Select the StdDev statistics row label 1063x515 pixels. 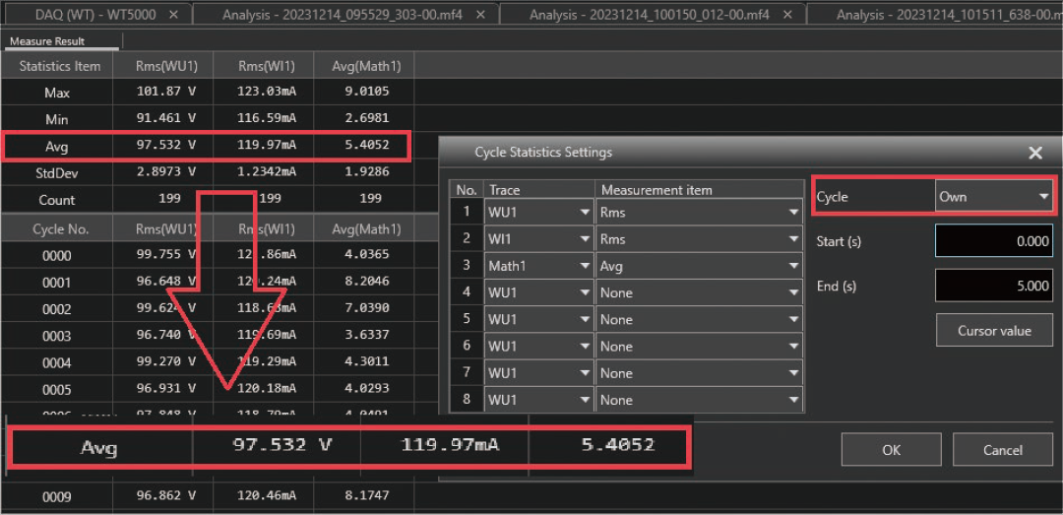click(57, 173)
